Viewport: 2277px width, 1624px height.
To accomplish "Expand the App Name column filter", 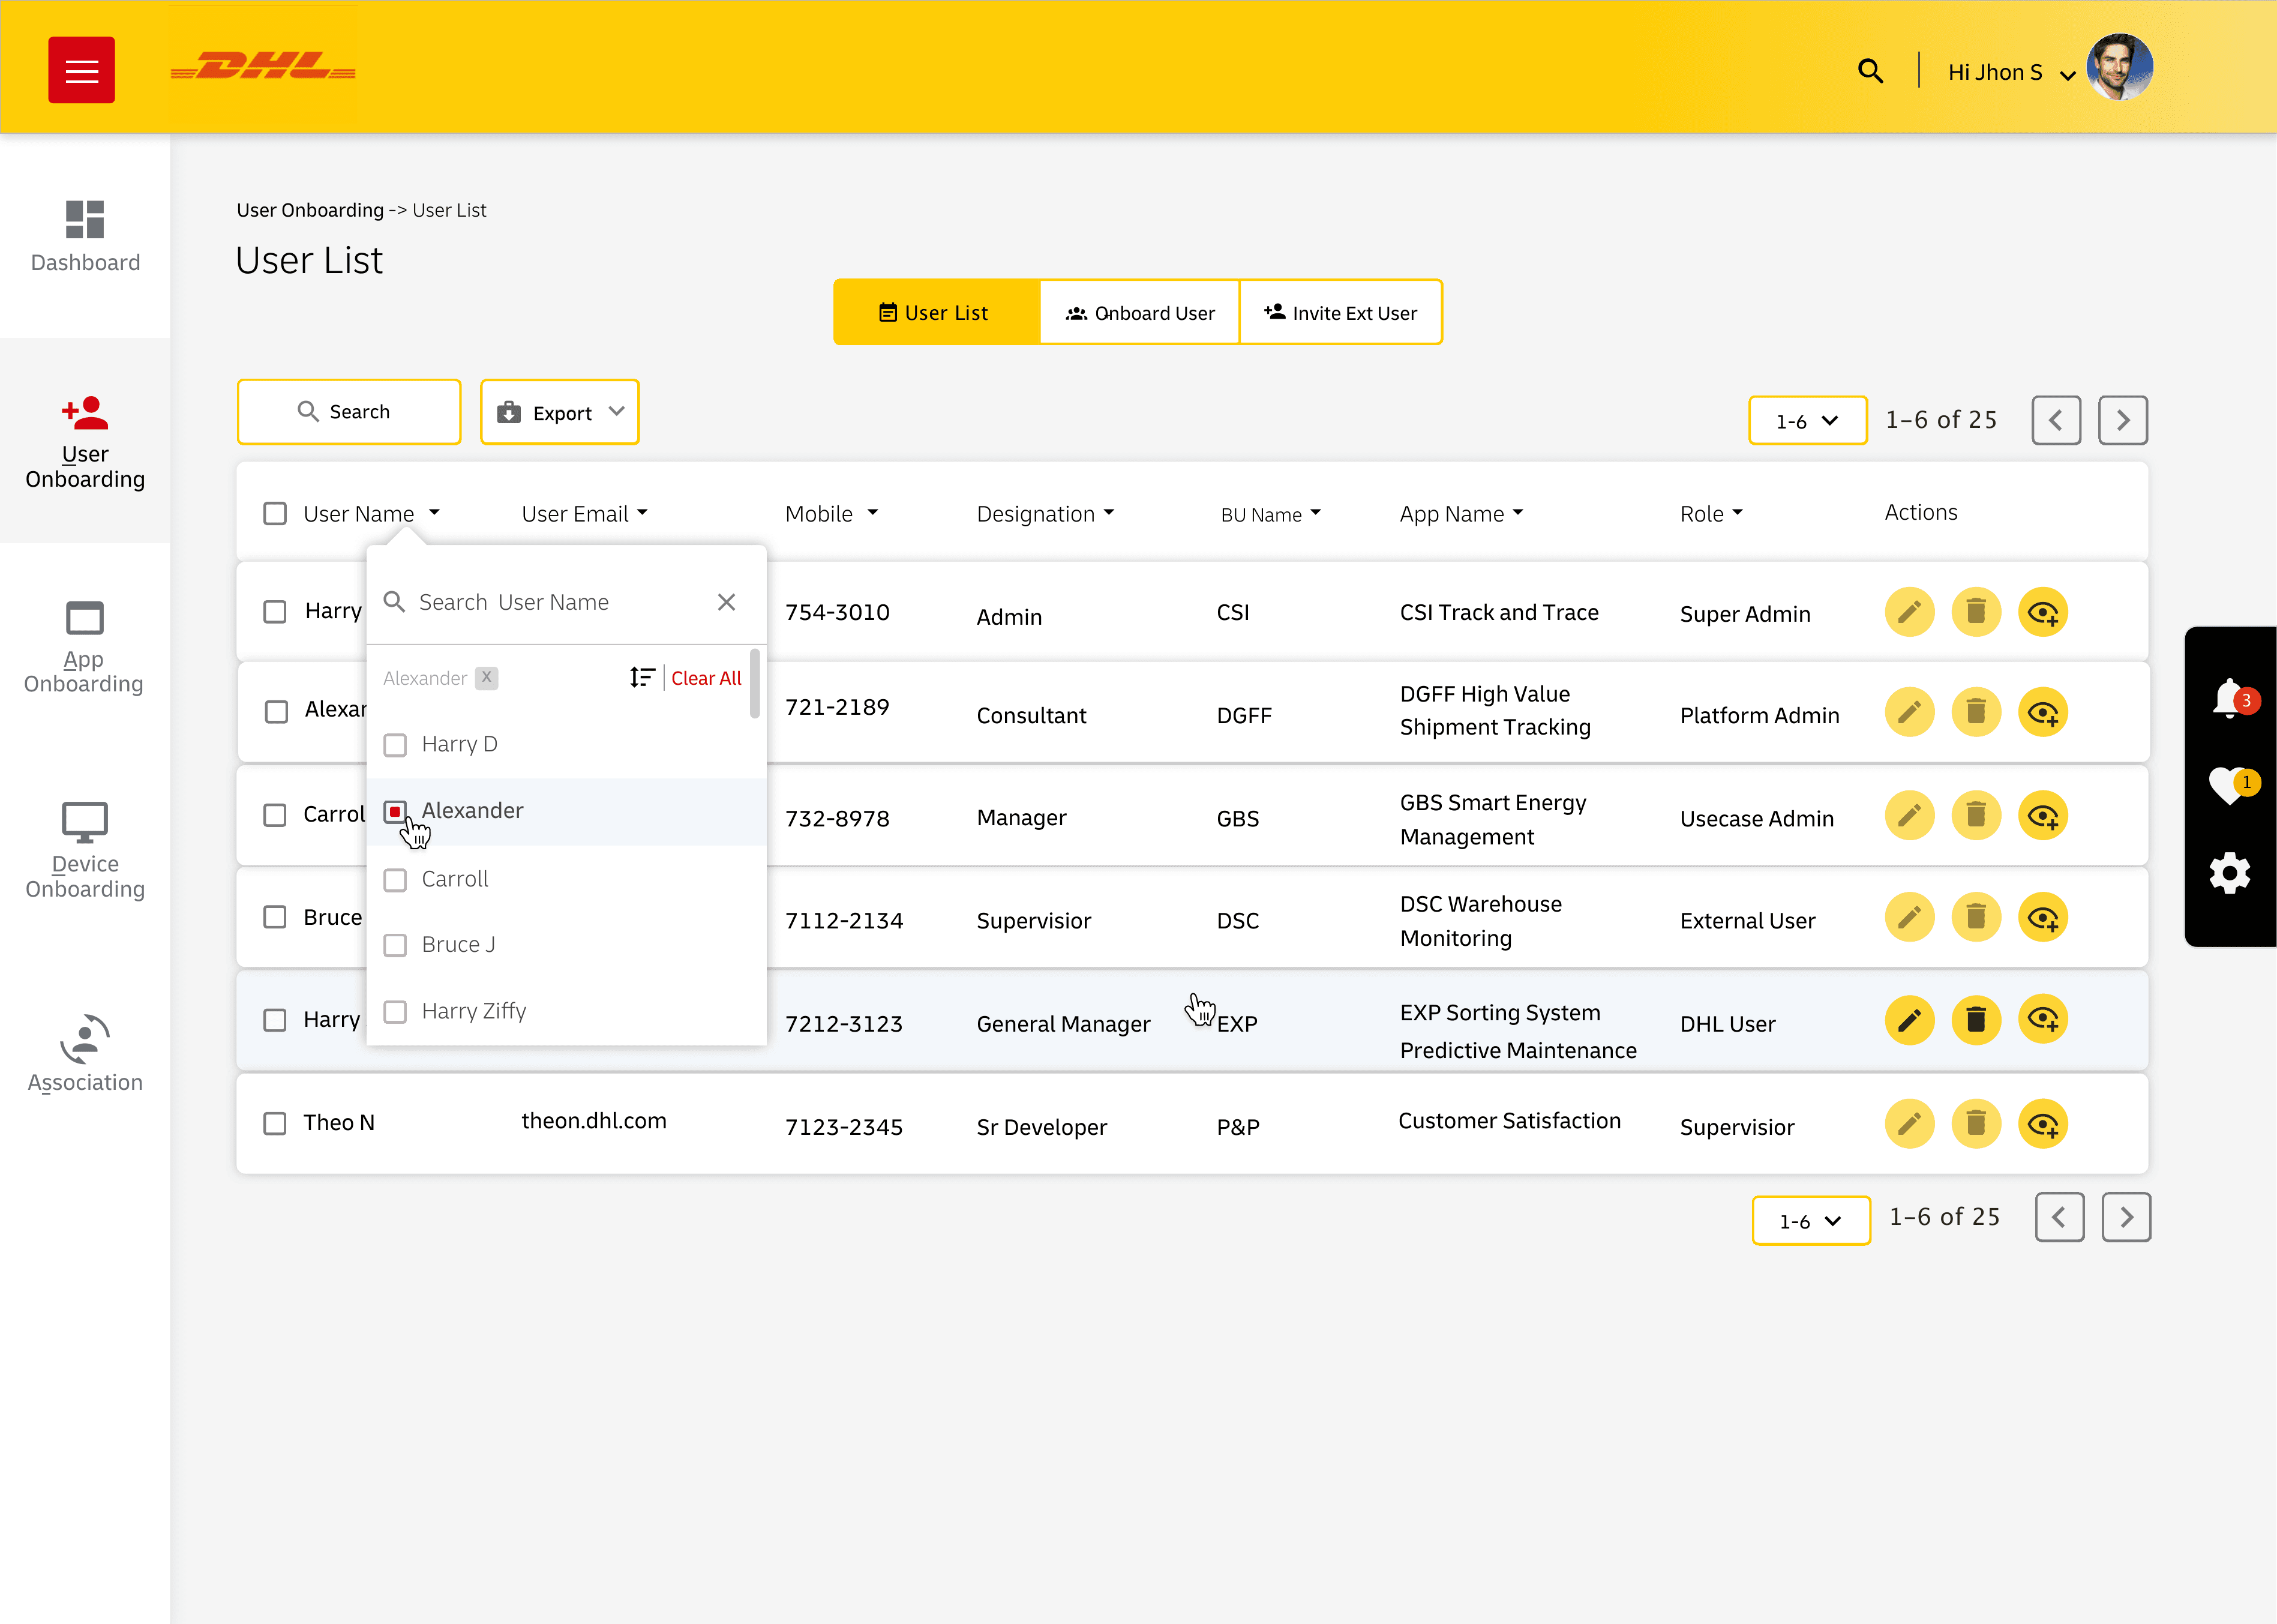I will [1519, 513].
